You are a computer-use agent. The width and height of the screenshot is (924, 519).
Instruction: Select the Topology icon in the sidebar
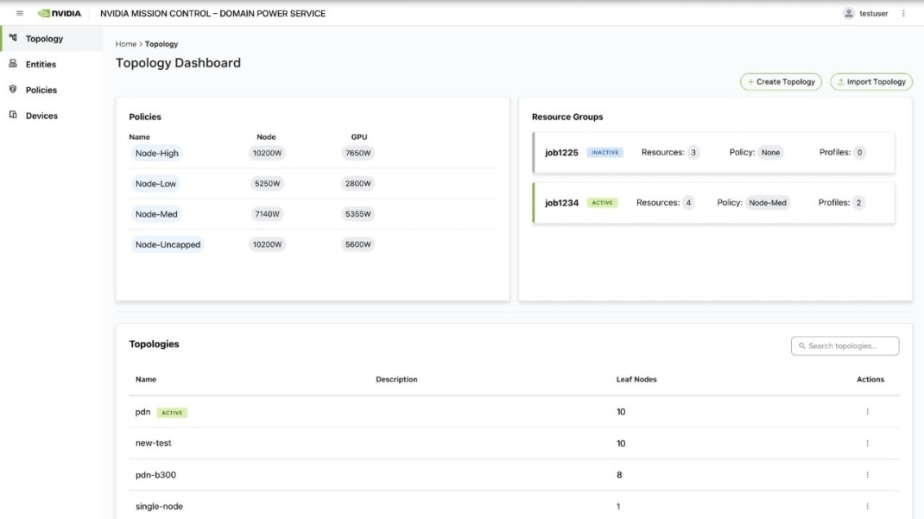pos(16,38)
